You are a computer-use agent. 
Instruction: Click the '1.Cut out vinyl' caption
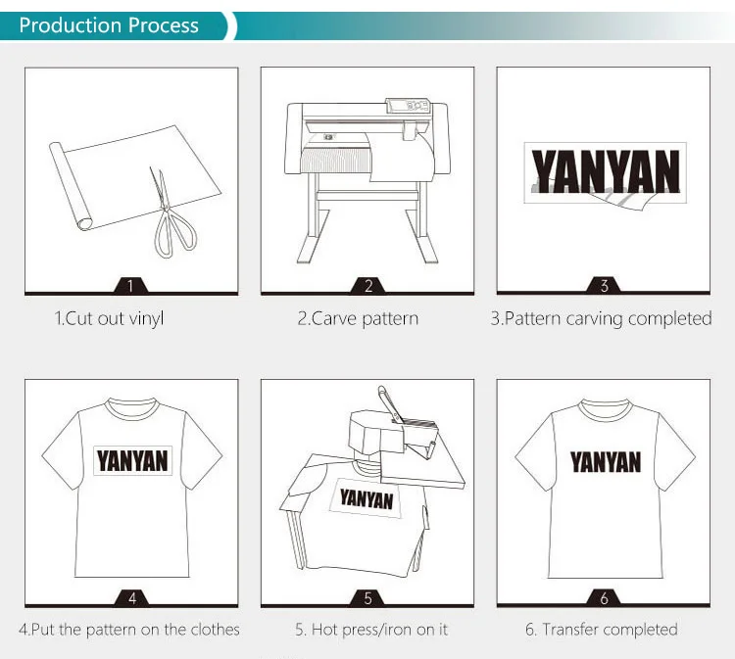click(109, 318)
